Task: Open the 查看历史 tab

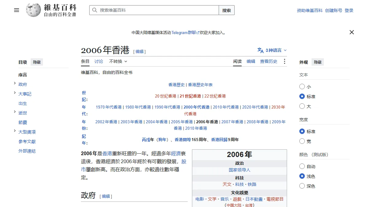Action: [x=269, y=61]
